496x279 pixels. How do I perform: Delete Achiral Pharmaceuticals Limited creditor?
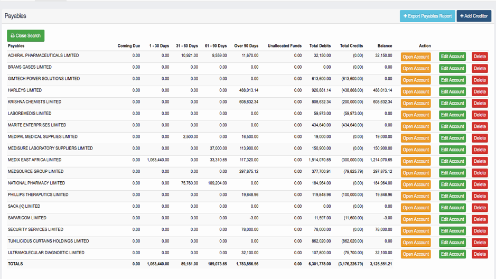click(480, 57)
